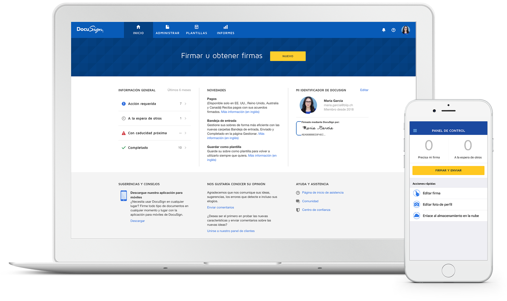The image size is (507, 301).
Task: Click the Completado checkmark icon
Action: click(124, 148)
